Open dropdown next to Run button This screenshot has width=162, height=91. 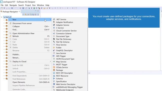tap(36, 8)
